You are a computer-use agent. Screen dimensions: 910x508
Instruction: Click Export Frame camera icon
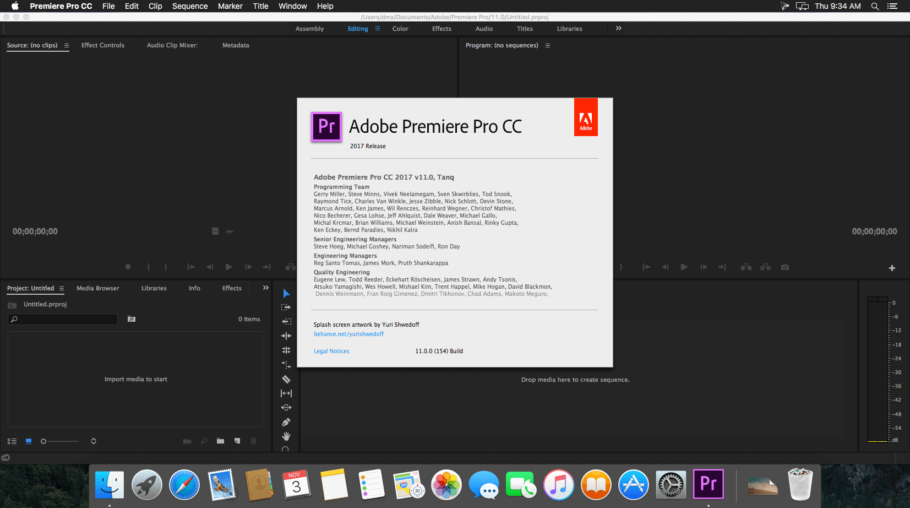click(785, 267)
